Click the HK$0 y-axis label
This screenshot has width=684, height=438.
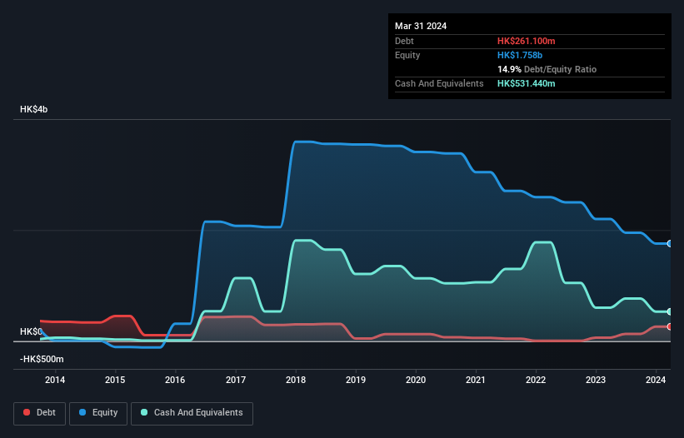(31, 331)
